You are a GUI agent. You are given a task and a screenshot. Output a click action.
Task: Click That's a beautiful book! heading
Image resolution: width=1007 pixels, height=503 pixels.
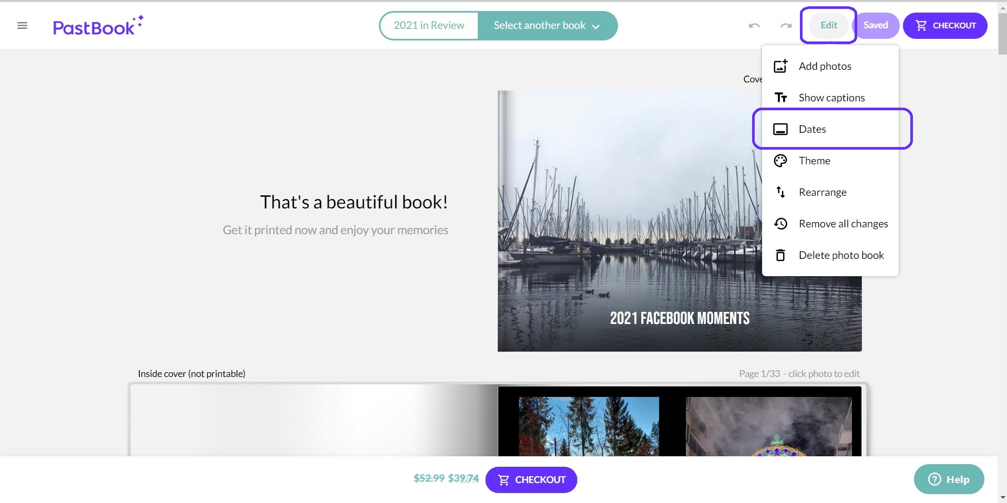354,202
